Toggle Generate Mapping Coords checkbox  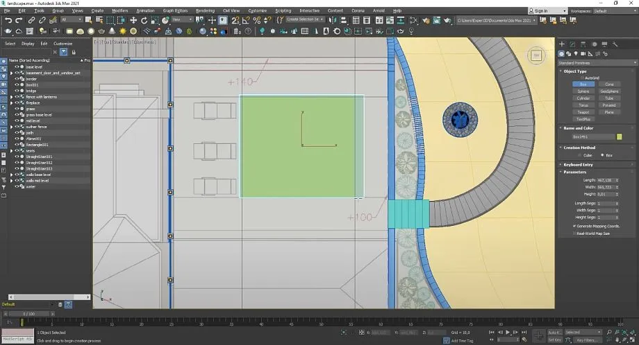point(576,226)
